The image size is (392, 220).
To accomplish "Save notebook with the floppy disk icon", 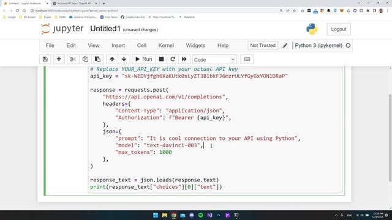I will (45, 59).
